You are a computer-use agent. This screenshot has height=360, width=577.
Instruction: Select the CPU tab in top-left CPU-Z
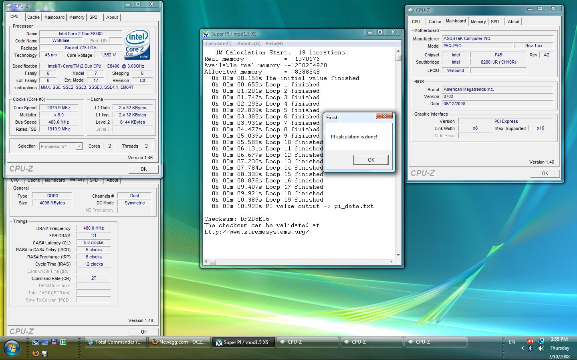[14, 16]
